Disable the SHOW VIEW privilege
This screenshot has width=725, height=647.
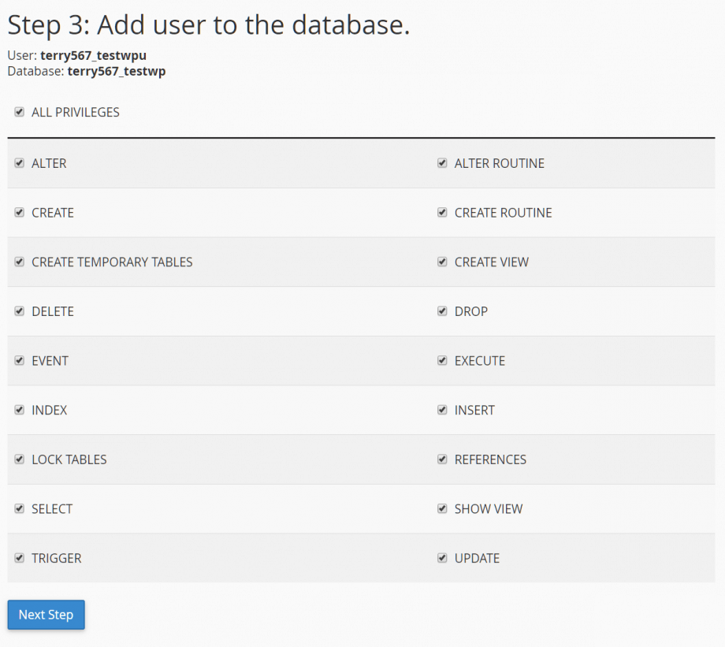coord(442,508)
